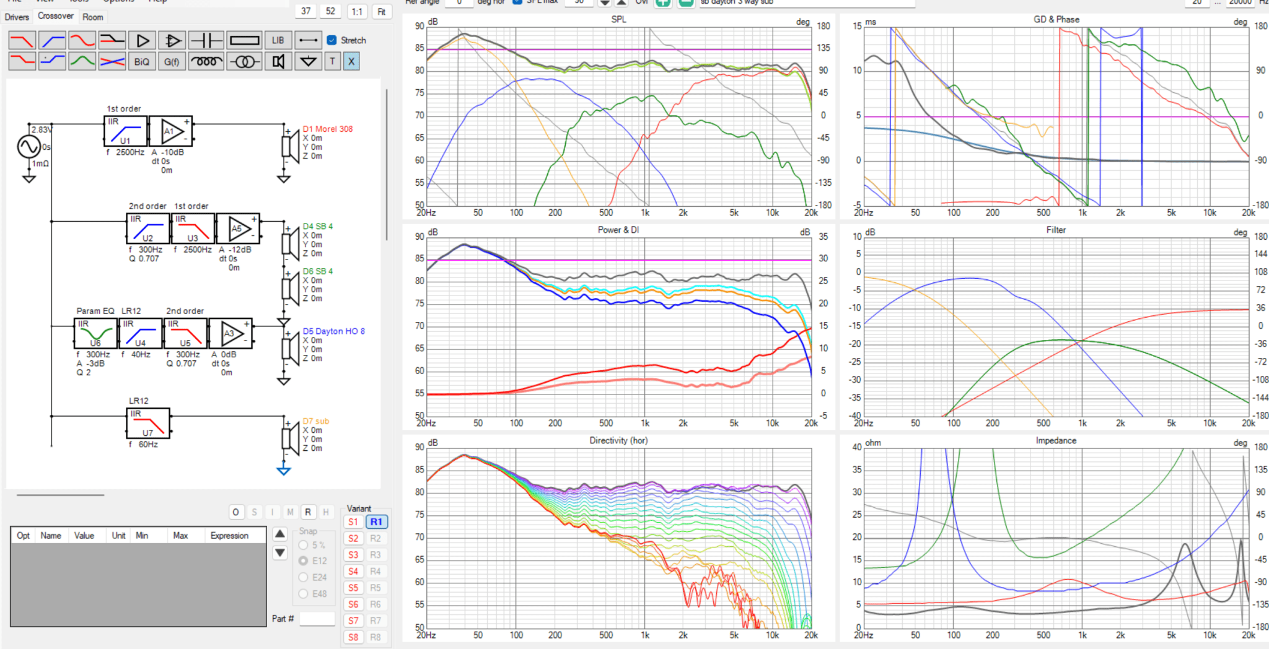Select variant S8
The image size is (1269, 649).
click(353, 637)
